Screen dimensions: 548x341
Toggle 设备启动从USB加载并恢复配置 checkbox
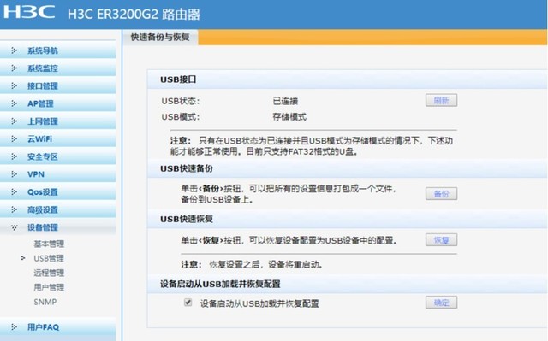point(188,302)
